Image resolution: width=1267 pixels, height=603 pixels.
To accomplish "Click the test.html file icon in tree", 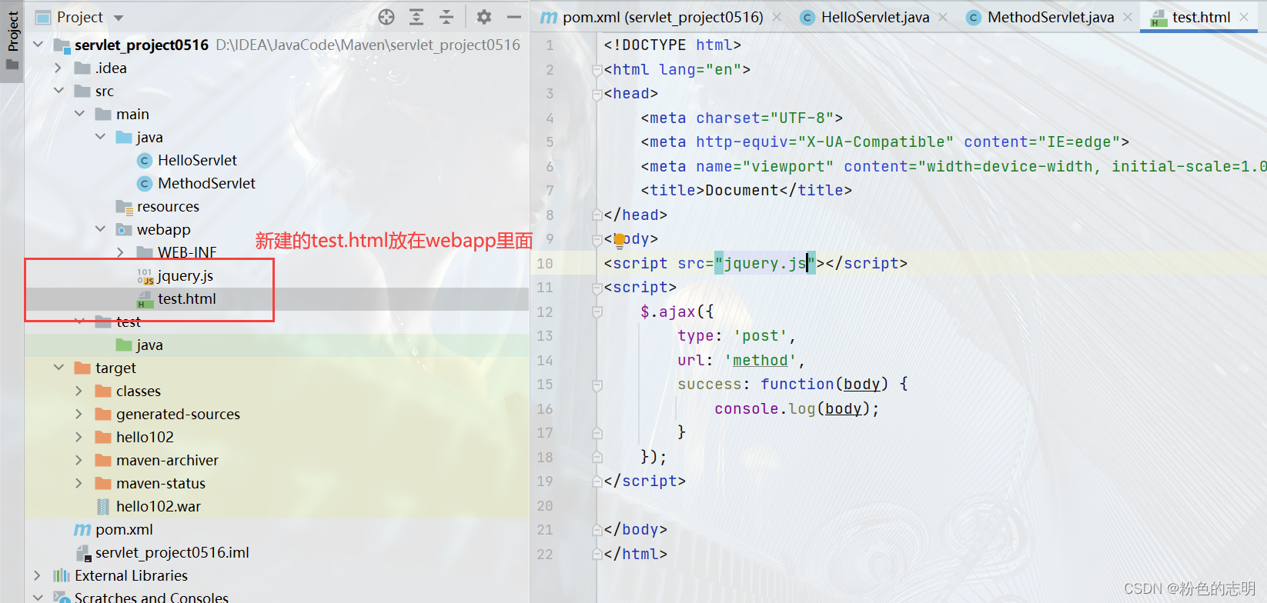I will [x=145, y=299].
